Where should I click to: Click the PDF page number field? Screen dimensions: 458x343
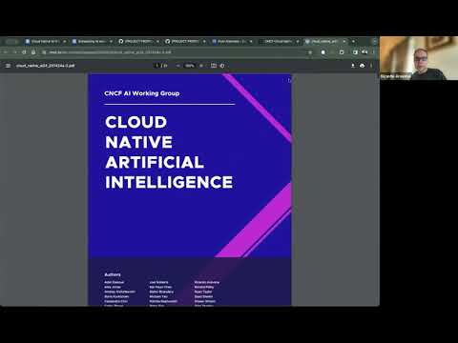coord(156,66)
